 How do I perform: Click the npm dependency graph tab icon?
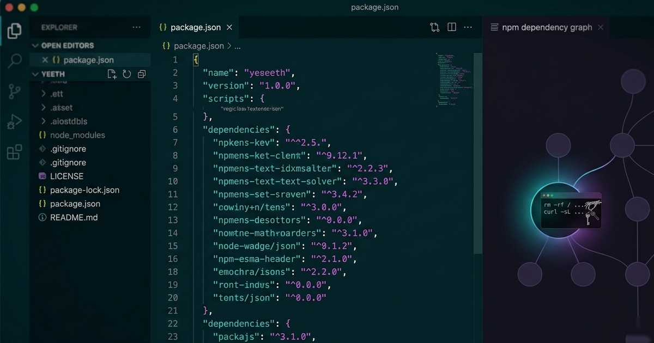[494, 27]
